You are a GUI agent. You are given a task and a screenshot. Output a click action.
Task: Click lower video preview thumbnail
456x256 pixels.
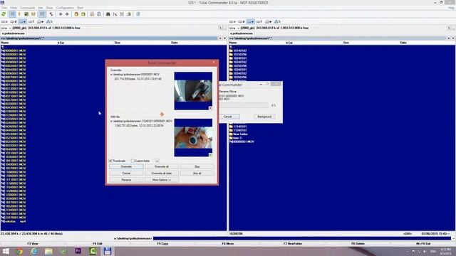[x=193, y=137]
